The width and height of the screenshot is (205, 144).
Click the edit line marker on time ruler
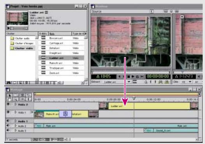pos(134,98)
